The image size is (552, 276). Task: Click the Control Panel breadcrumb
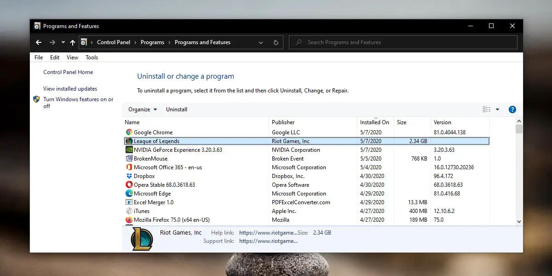(114, 42)
